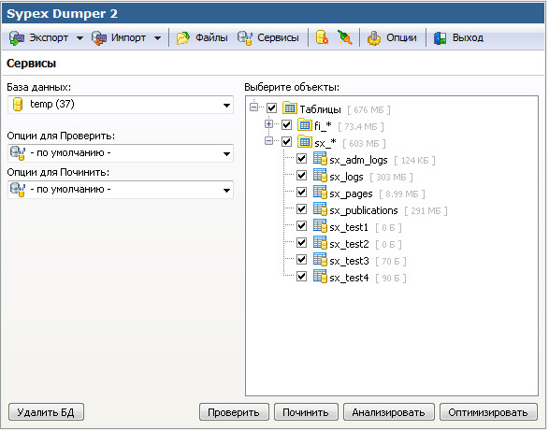Open the Файлы menu label

211,37
